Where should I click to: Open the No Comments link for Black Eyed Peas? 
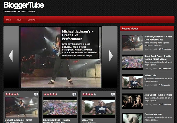(165, 69)
